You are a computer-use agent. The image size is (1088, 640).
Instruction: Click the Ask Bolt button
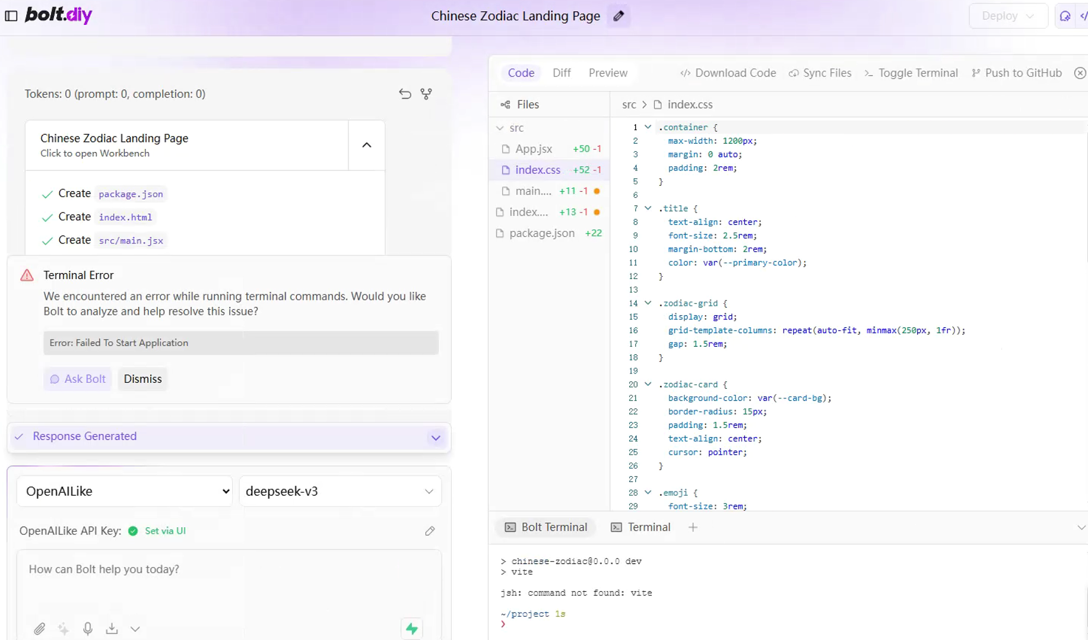coord(78,379)
